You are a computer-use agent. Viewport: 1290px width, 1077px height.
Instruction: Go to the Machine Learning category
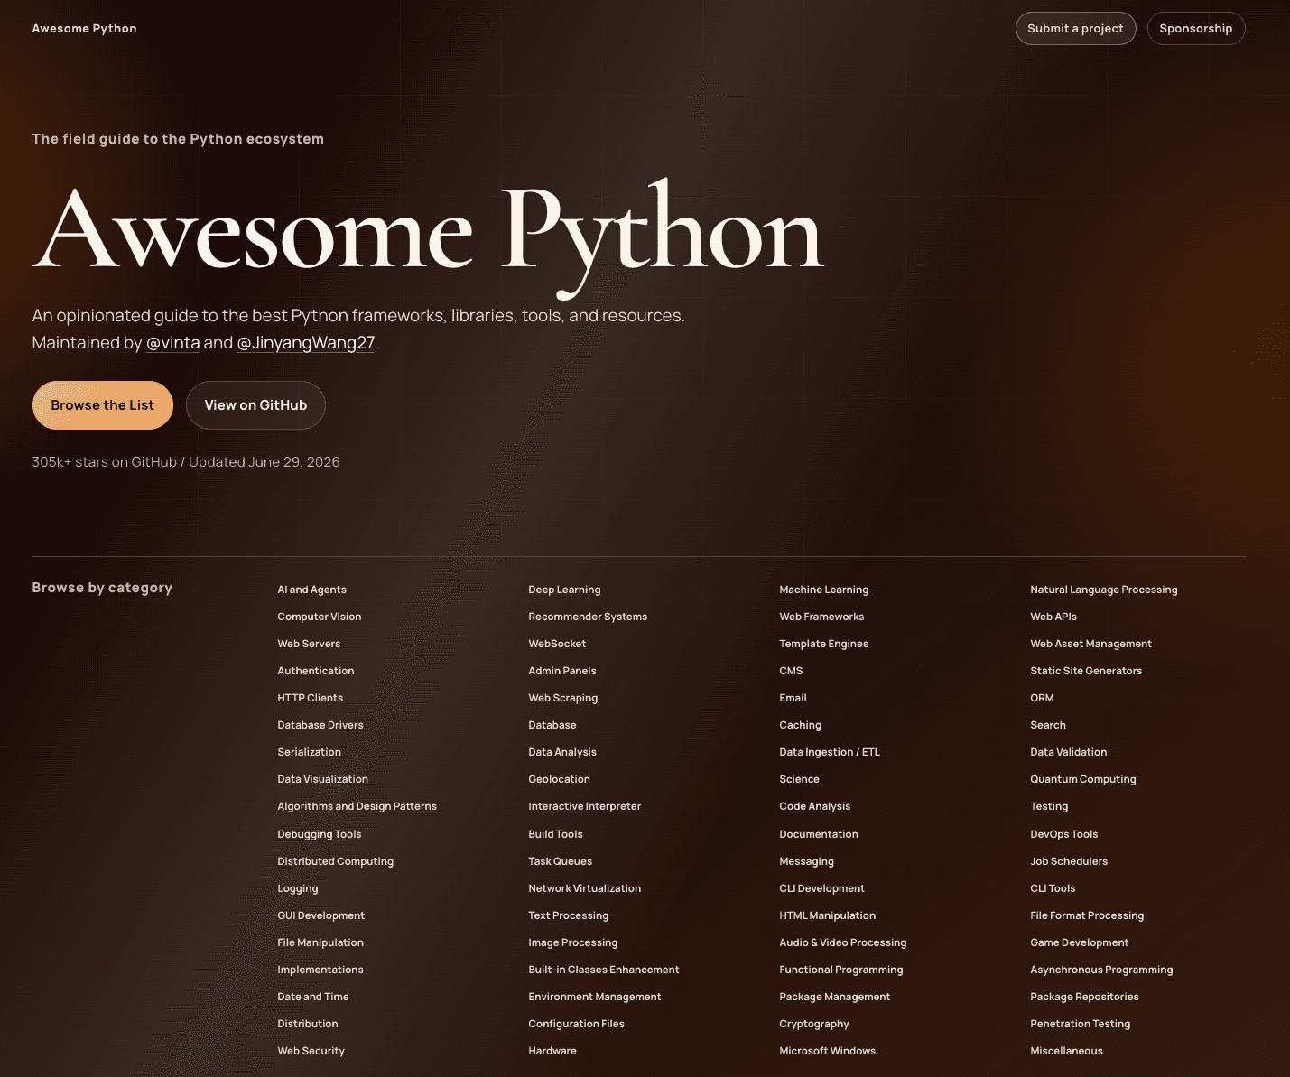[823, 590]
